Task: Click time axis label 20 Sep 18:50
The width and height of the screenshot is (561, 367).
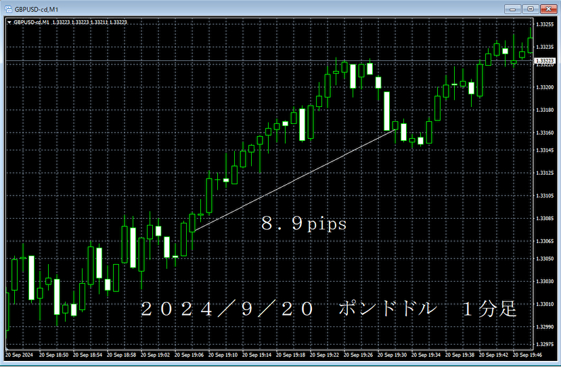Action: click(53, 355)
